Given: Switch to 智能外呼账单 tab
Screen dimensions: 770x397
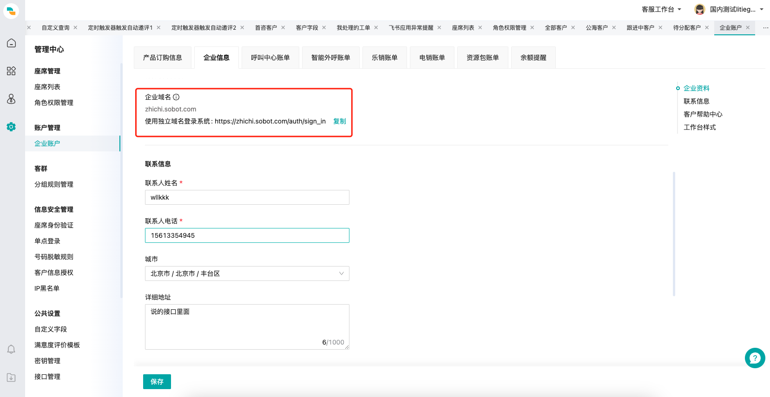Looking at the screenshot, I should click(x=331, y=58).
